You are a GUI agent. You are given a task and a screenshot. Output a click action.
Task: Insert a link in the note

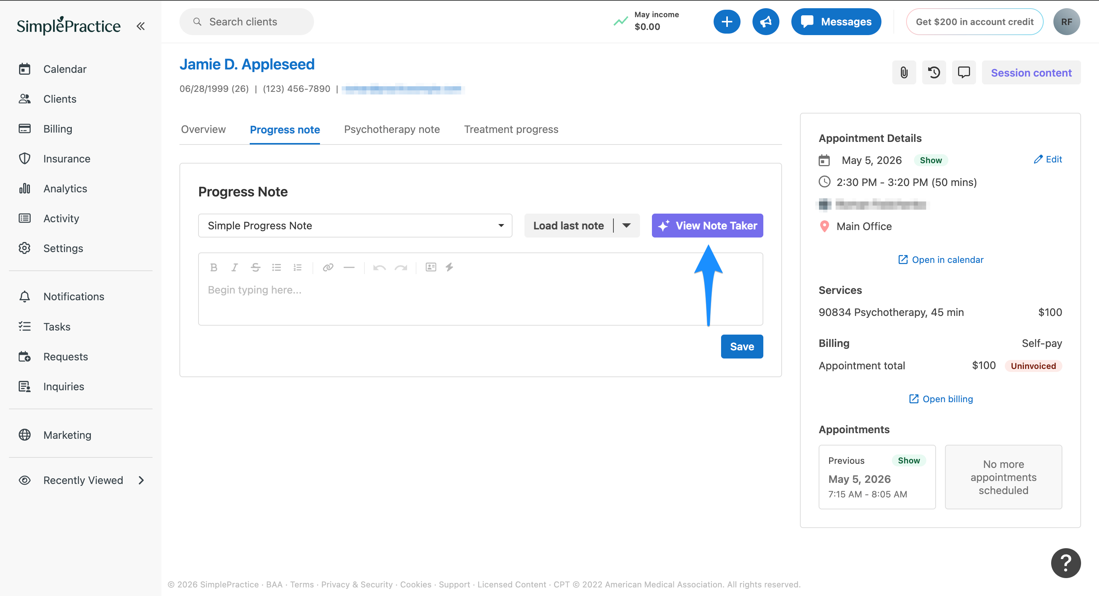(x=328, y=267)
